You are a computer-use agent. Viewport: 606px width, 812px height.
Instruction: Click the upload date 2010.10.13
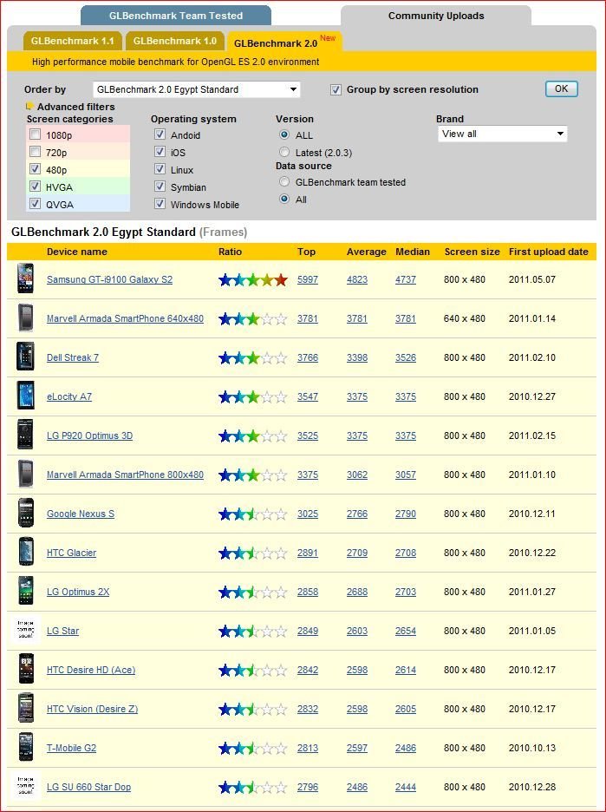click(532, 748)
